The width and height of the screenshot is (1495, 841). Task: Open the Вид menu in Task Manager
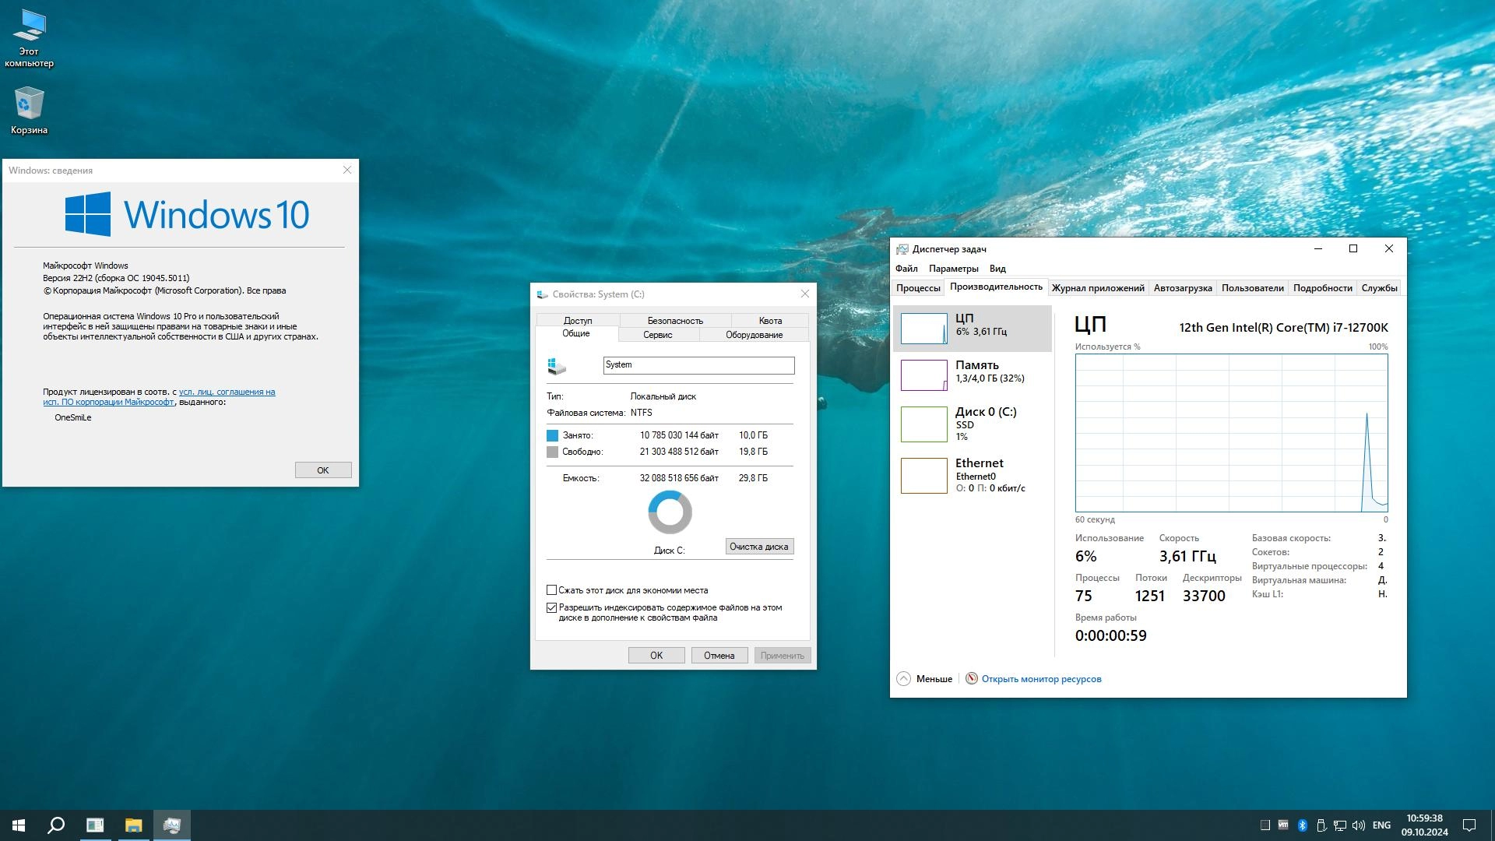(x=997, y=269)
